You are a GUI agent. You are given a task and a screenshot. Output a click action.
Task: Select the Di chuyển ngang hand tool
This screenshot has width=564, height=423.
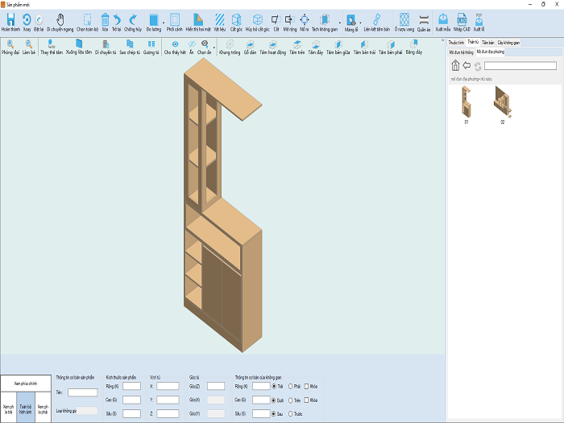(60, 23)
